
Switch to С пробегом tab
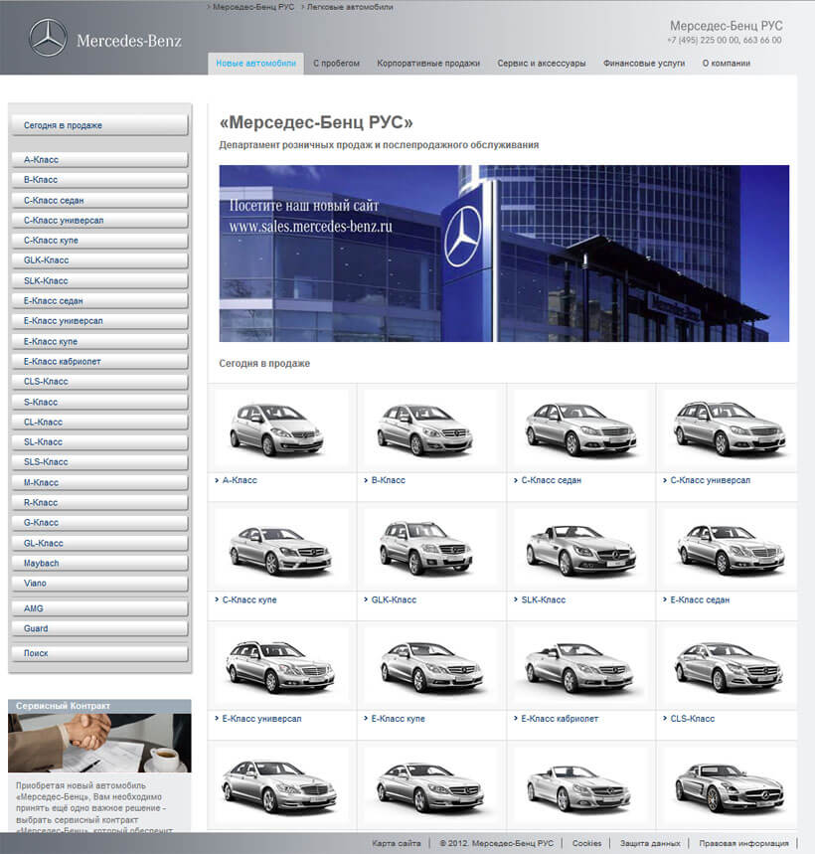[x=336, y=64]
